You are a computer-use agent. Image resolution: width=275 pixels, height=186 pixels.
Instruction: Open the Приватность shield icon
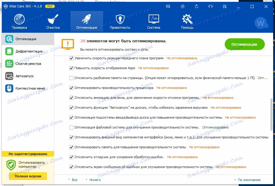(120, 19)
